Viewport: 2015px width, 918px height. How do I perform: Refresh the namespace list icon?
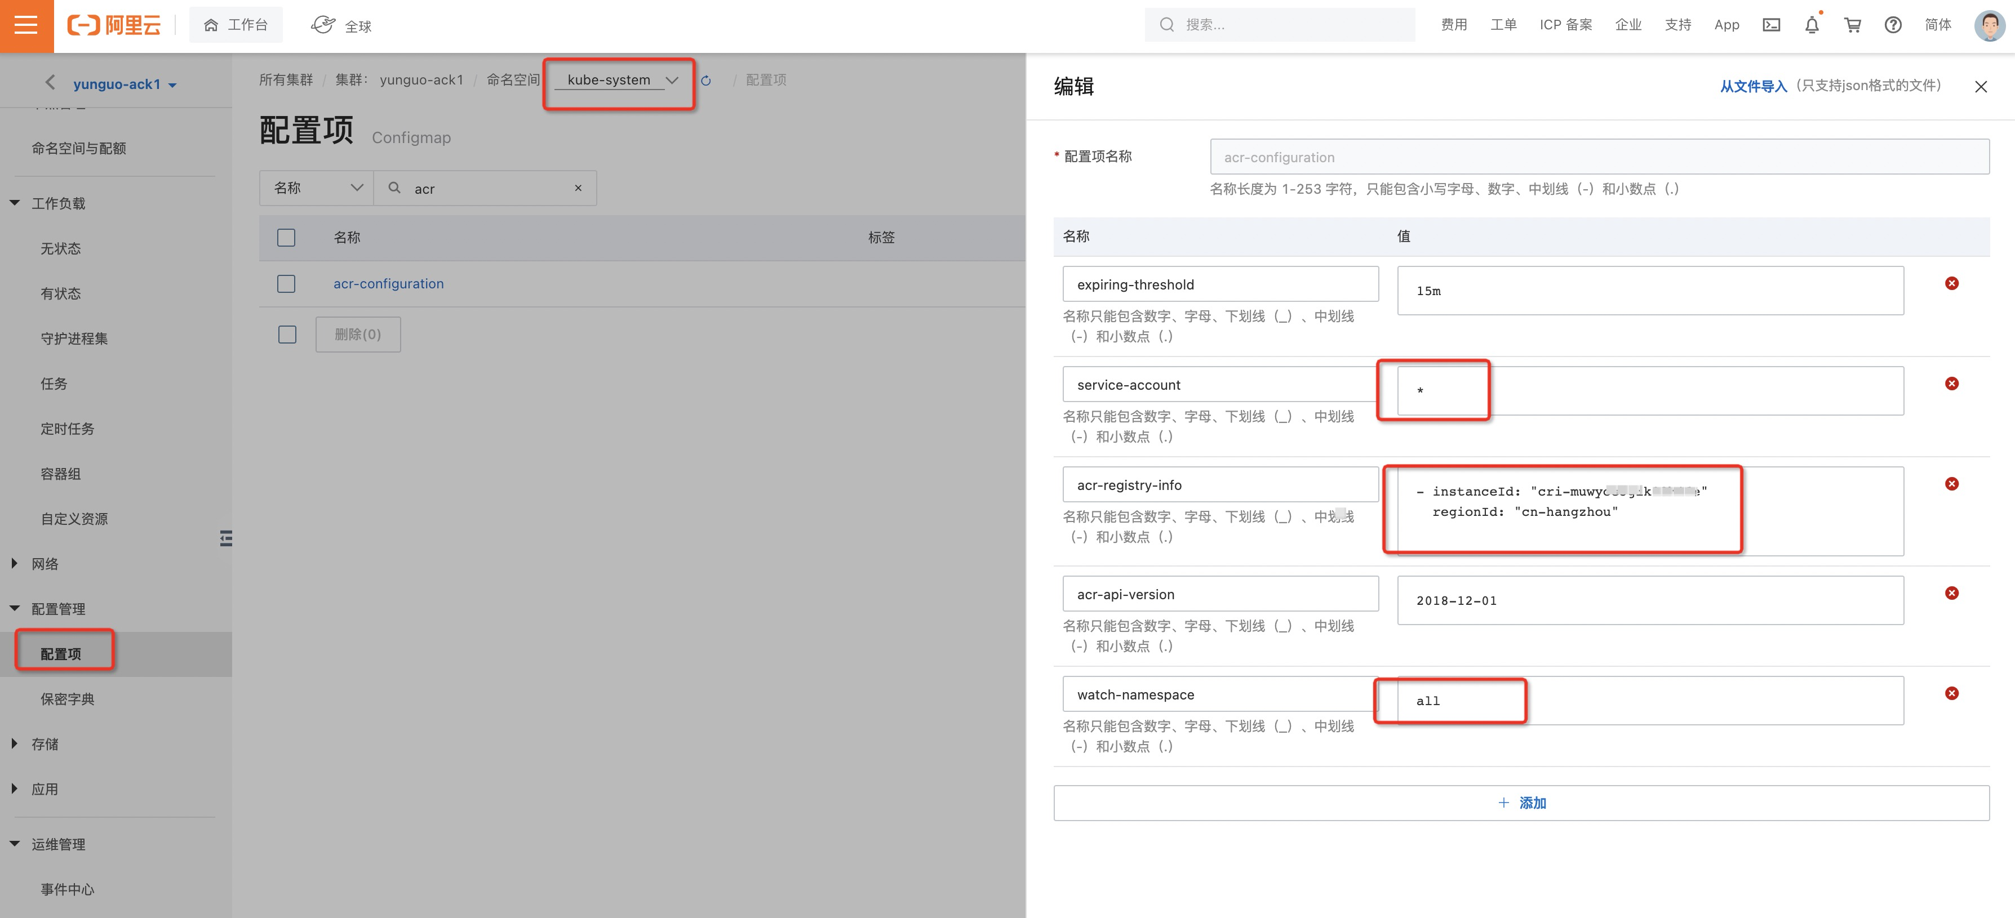(705, 81)
